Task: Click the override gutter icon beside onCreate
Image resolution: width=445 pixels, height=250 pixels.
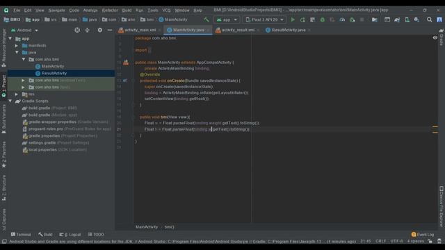Action: click(125, 81)
